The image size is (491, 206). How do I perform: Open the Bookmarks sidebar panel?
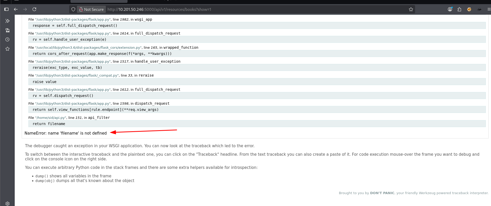pyautogui.click(x=7, y=49)
